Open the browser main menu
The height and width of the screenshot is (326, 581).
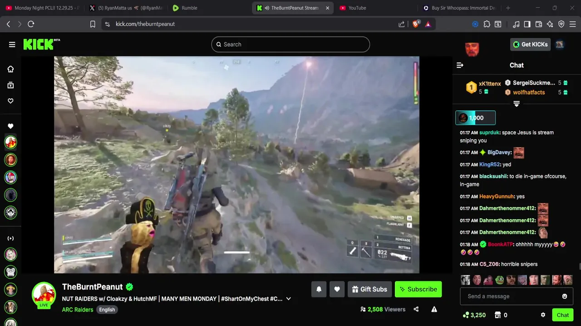573,24
